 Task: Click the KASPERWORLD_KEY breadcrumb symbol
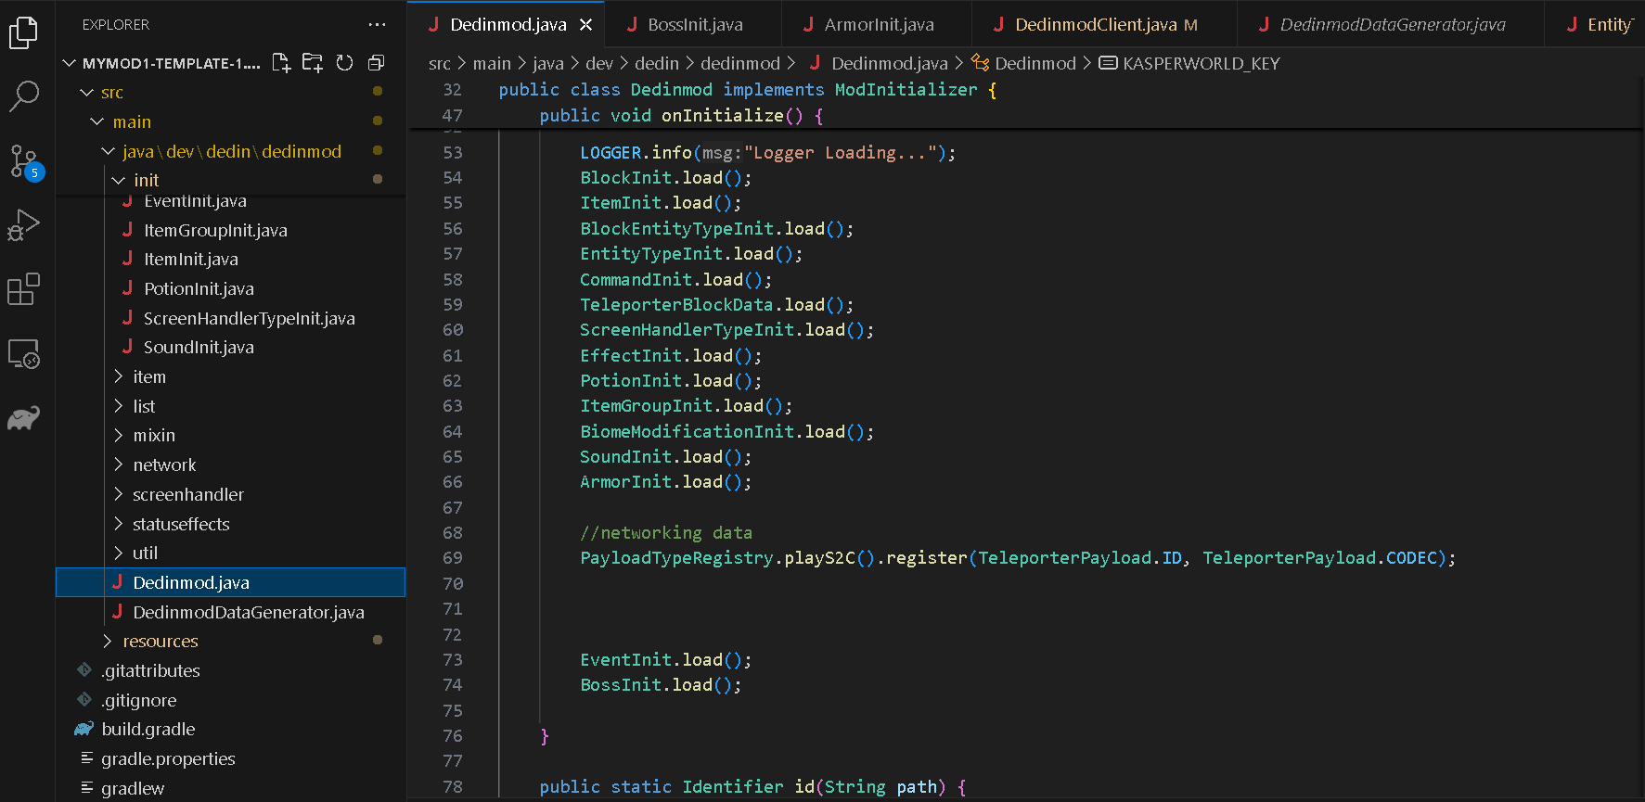tap(1201, 63)
